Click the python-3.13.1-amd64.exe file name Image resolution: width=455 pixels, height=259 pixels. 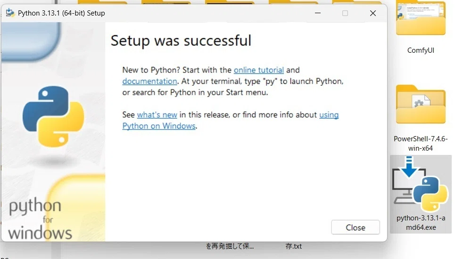(x=421, y=222)
